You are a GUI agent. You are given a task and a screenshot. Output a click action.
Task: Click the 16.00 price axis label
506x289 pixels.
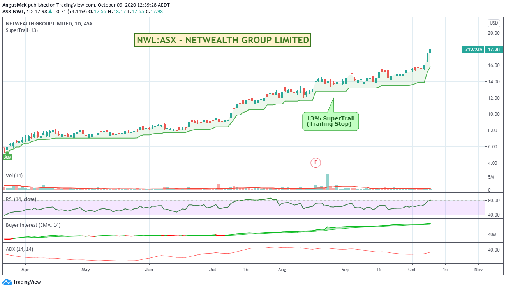click(494, 65)
